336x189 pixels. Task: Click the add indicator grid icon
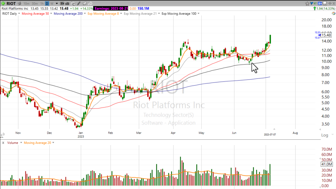[x=73, y=3]
